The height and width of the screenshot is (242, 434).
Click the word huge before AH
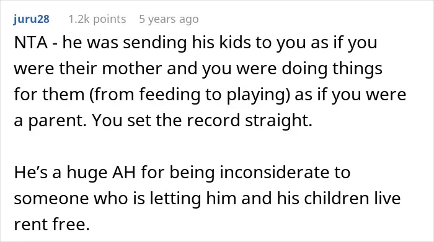coord(87,173)
